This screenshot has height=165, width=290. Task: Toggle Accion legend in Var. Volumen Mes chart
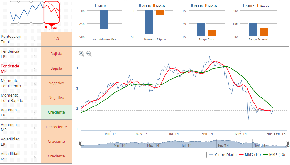[101, 6]
